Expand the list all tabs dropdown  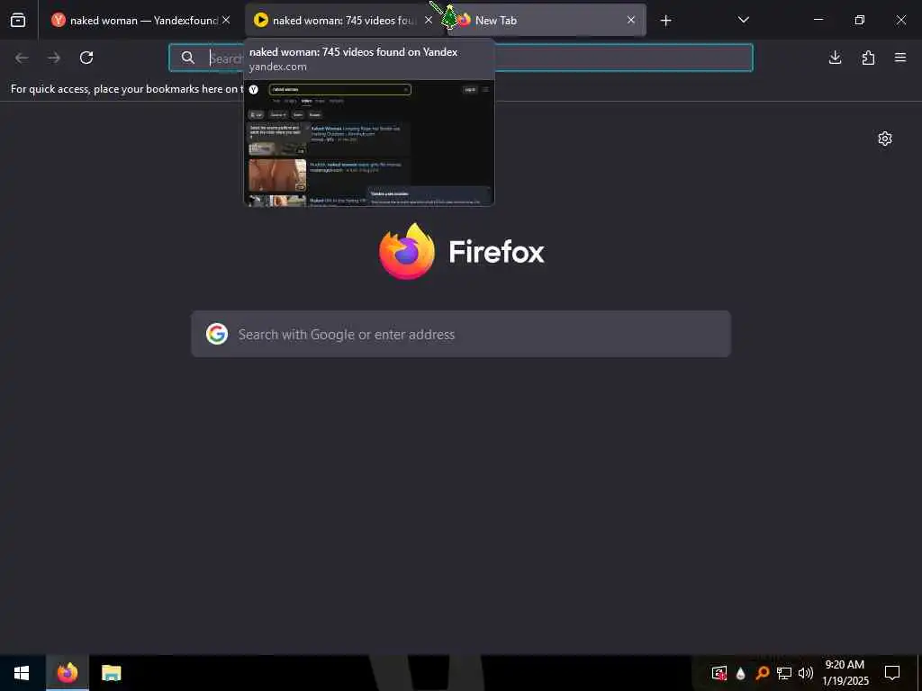743,20
